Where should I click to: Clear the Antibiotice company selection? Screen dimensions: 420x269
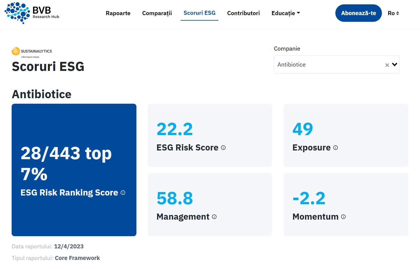pyautogui.click(x=387, y=65)
